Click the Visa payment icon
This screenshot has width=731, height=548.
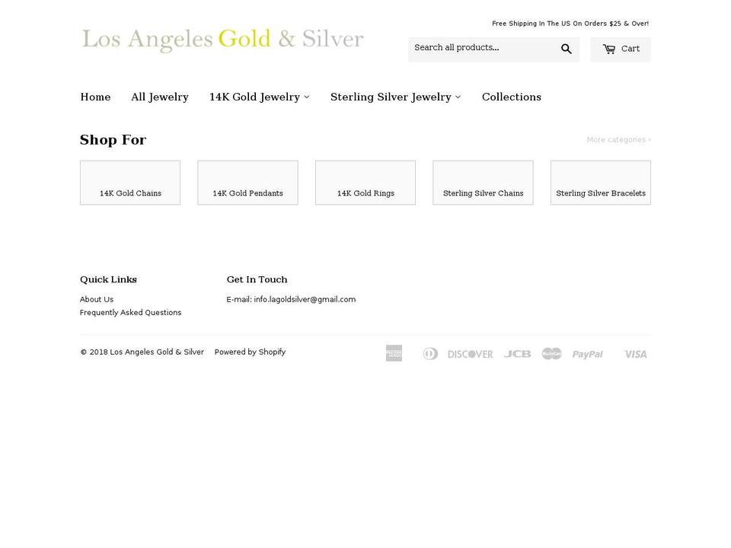(635, 354)
